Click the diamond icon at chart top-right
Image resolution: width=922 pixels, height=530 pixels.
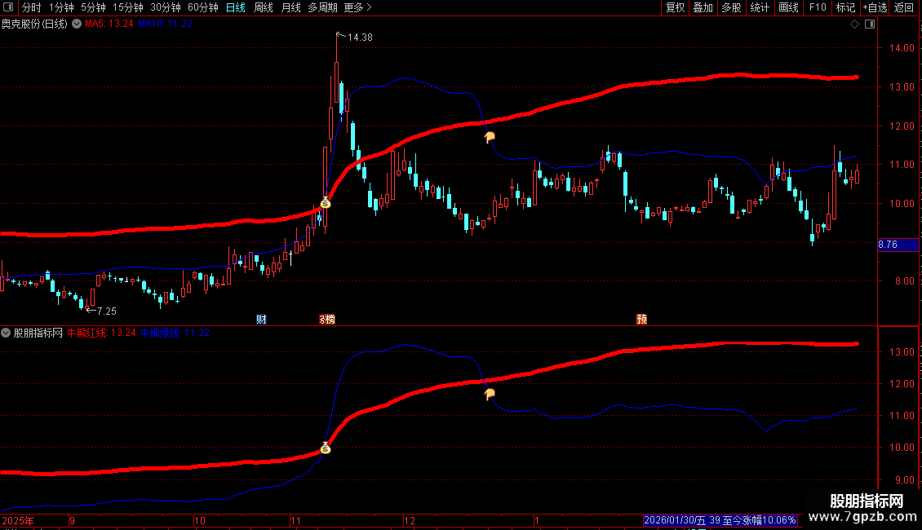coord(855,24)
